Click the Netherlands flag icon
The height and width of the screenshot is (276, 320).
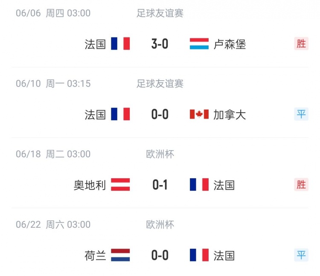pyautogui.click(x=120, y=255)
